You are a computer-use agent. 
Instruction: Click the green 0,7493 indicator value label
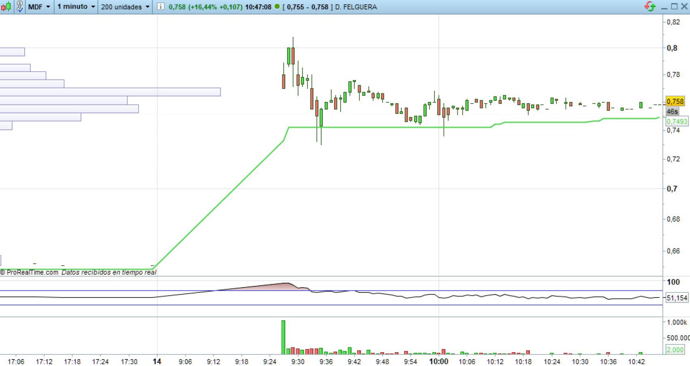pos(676,121)
